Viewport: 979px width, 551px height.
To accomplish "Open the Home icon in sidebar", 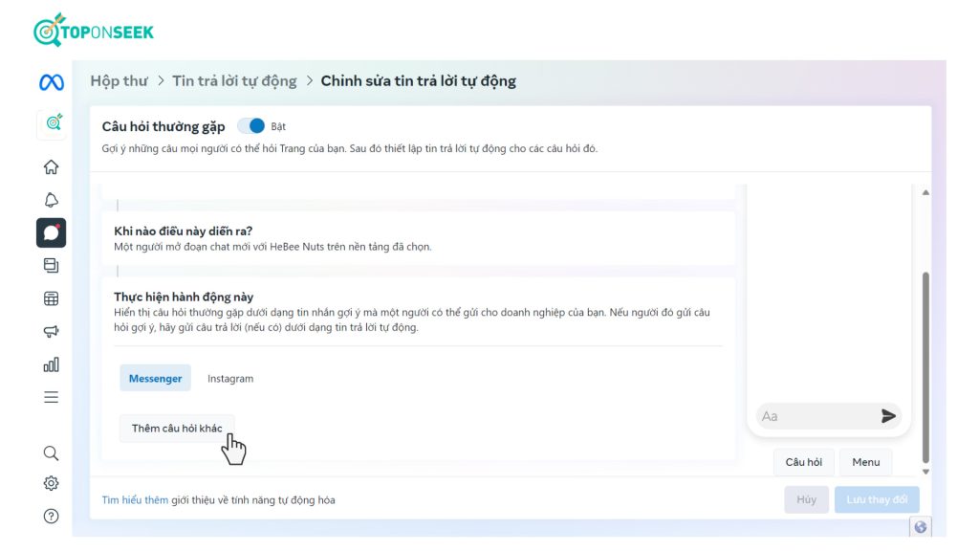I will tap(52, 167).
